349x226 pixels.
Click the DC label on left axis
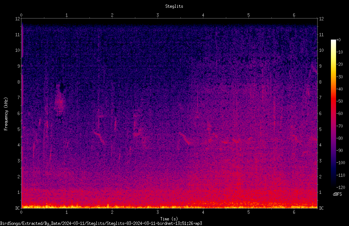point(17,208)
